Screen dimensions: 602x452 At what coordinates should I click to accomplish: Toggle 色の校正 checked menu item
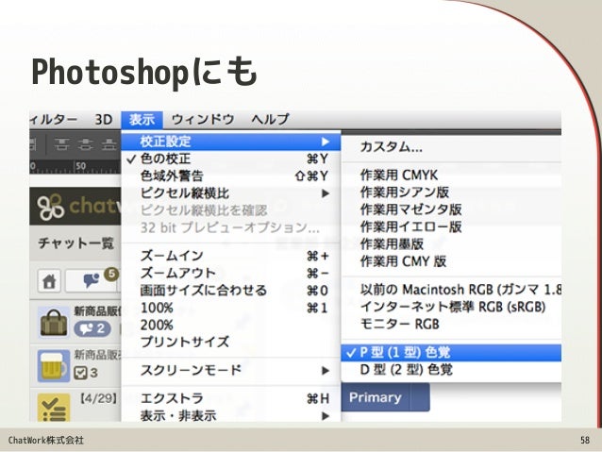(231, 159)
